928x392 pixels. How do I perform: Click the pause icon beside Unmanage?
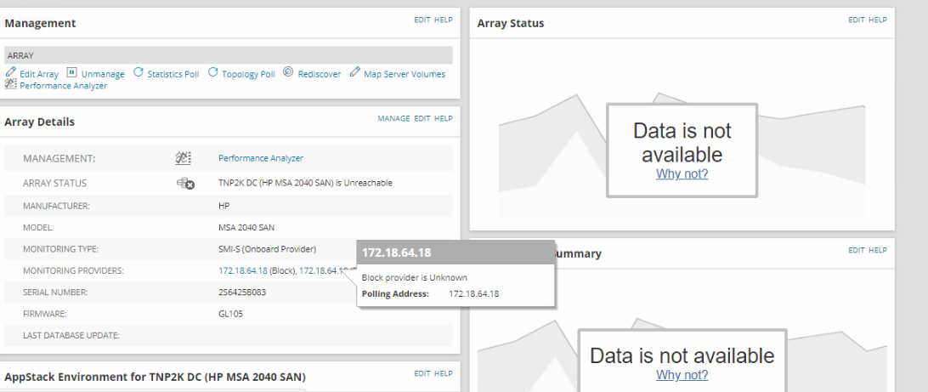click(x=71, y=73)
